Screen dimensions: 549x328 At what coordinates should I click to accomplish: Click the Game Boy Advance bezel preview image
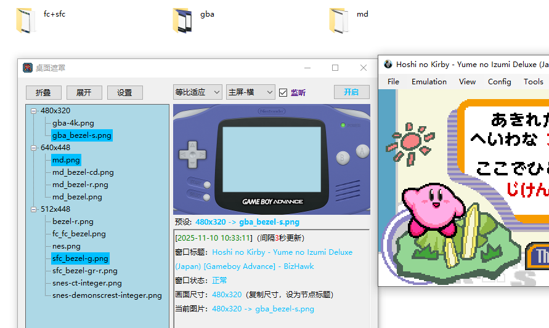[271, 159]
